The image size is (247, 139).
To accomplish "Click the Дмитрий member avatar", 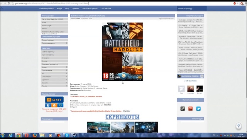I will (200, 89).
